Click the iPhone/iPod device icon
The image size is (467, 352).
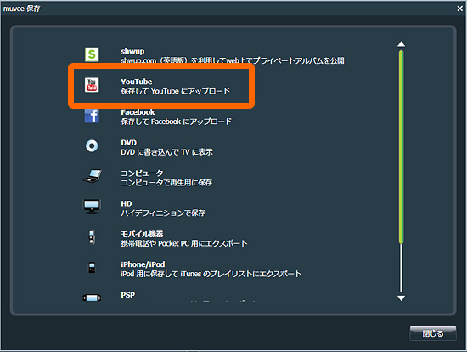point(92,267)
